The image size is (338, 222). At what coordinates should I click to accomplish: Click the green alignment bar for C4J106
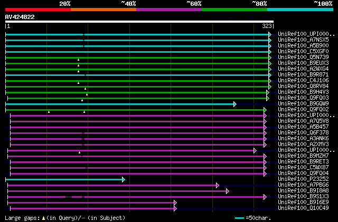click(137, 81)
